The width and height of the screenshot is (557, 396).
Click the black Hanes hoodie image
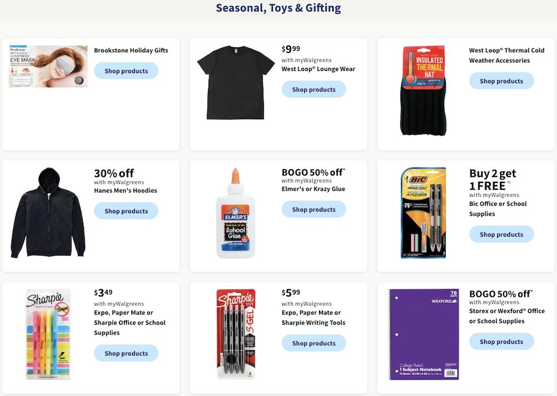pos(48,213)
